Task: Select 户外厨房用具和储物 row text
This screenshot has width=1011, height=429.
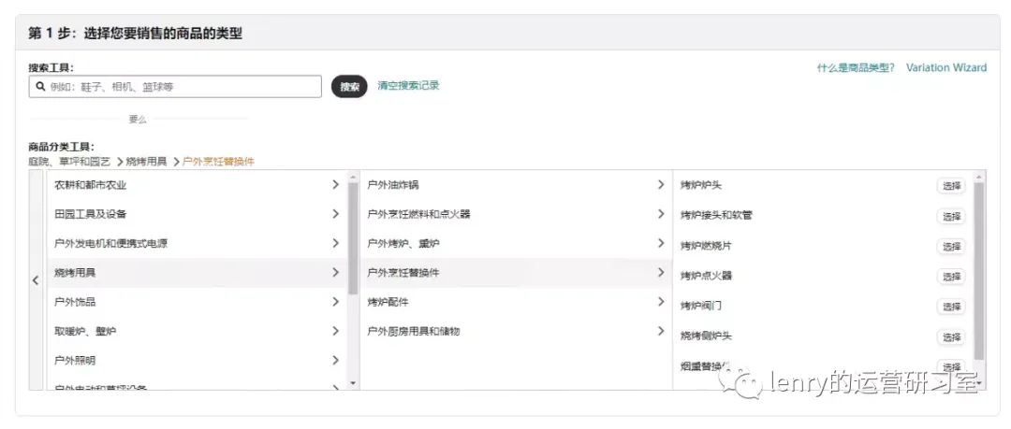Action: 414,331
